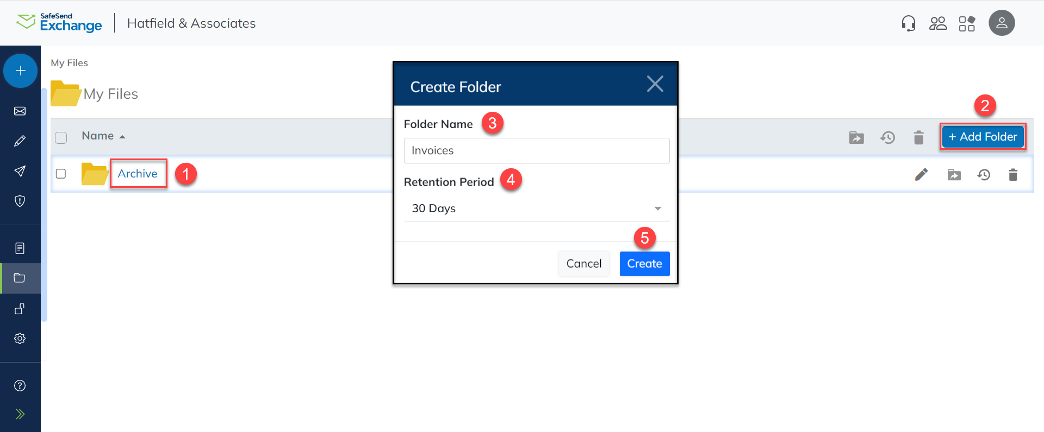Open the Archive folder link

(x=138, y=174)
